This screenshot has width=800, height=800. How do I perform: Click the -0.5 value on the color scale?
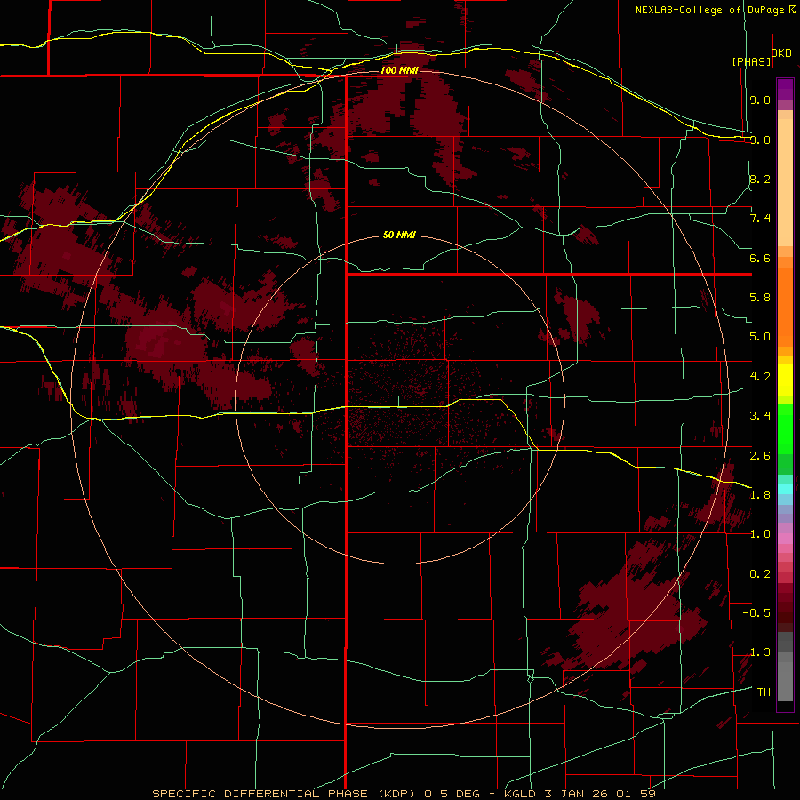click(756, 613)
